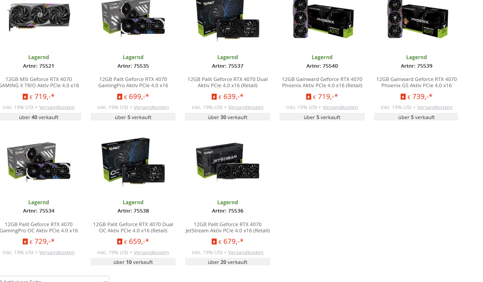
Task: Click red lightning icon beside € 659 price
Action: point(120,242)
